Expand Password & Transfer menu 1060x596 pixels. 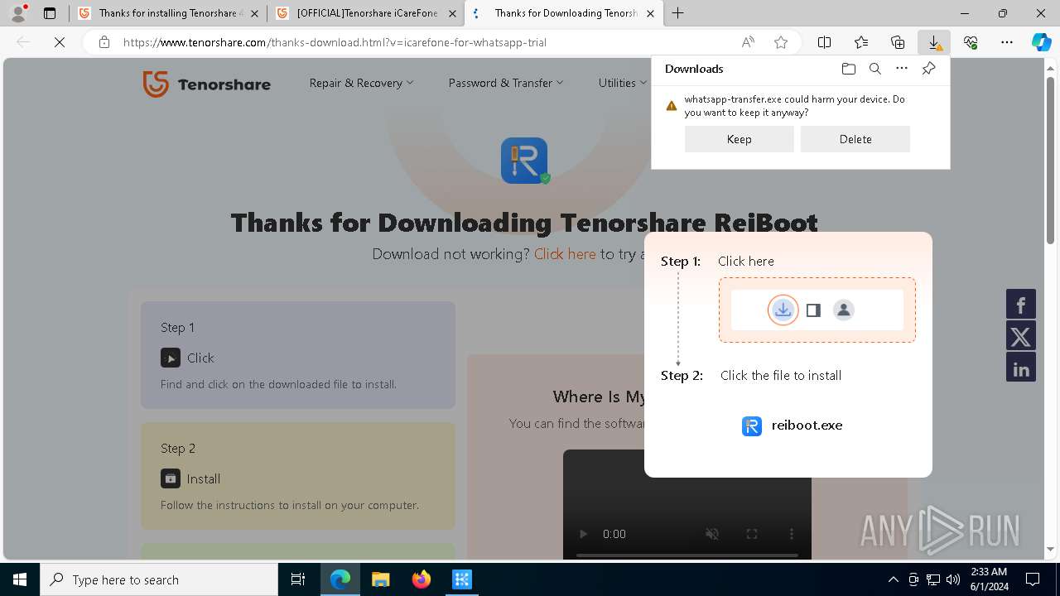tap(506, 83)
